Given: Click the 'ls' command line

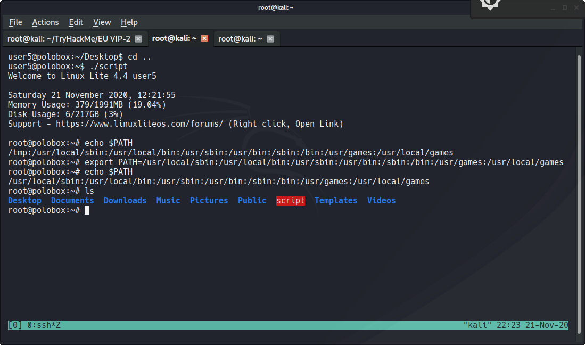Looking at the screenshot, I should point(51,191).
